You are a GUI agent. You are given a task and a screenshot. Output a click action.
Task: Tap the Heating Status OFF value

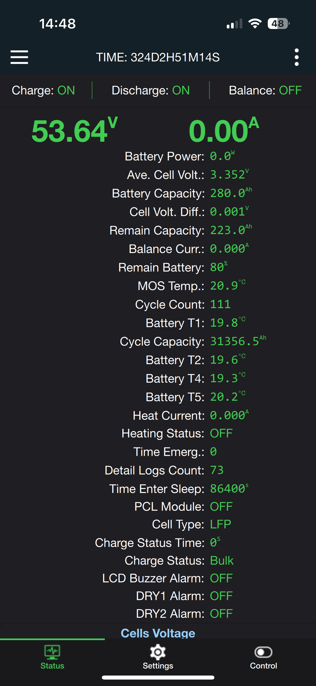[x=221, y=433]
